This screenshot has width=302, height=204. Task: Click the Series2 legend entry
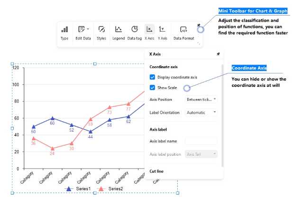click(x=110, y=189)
